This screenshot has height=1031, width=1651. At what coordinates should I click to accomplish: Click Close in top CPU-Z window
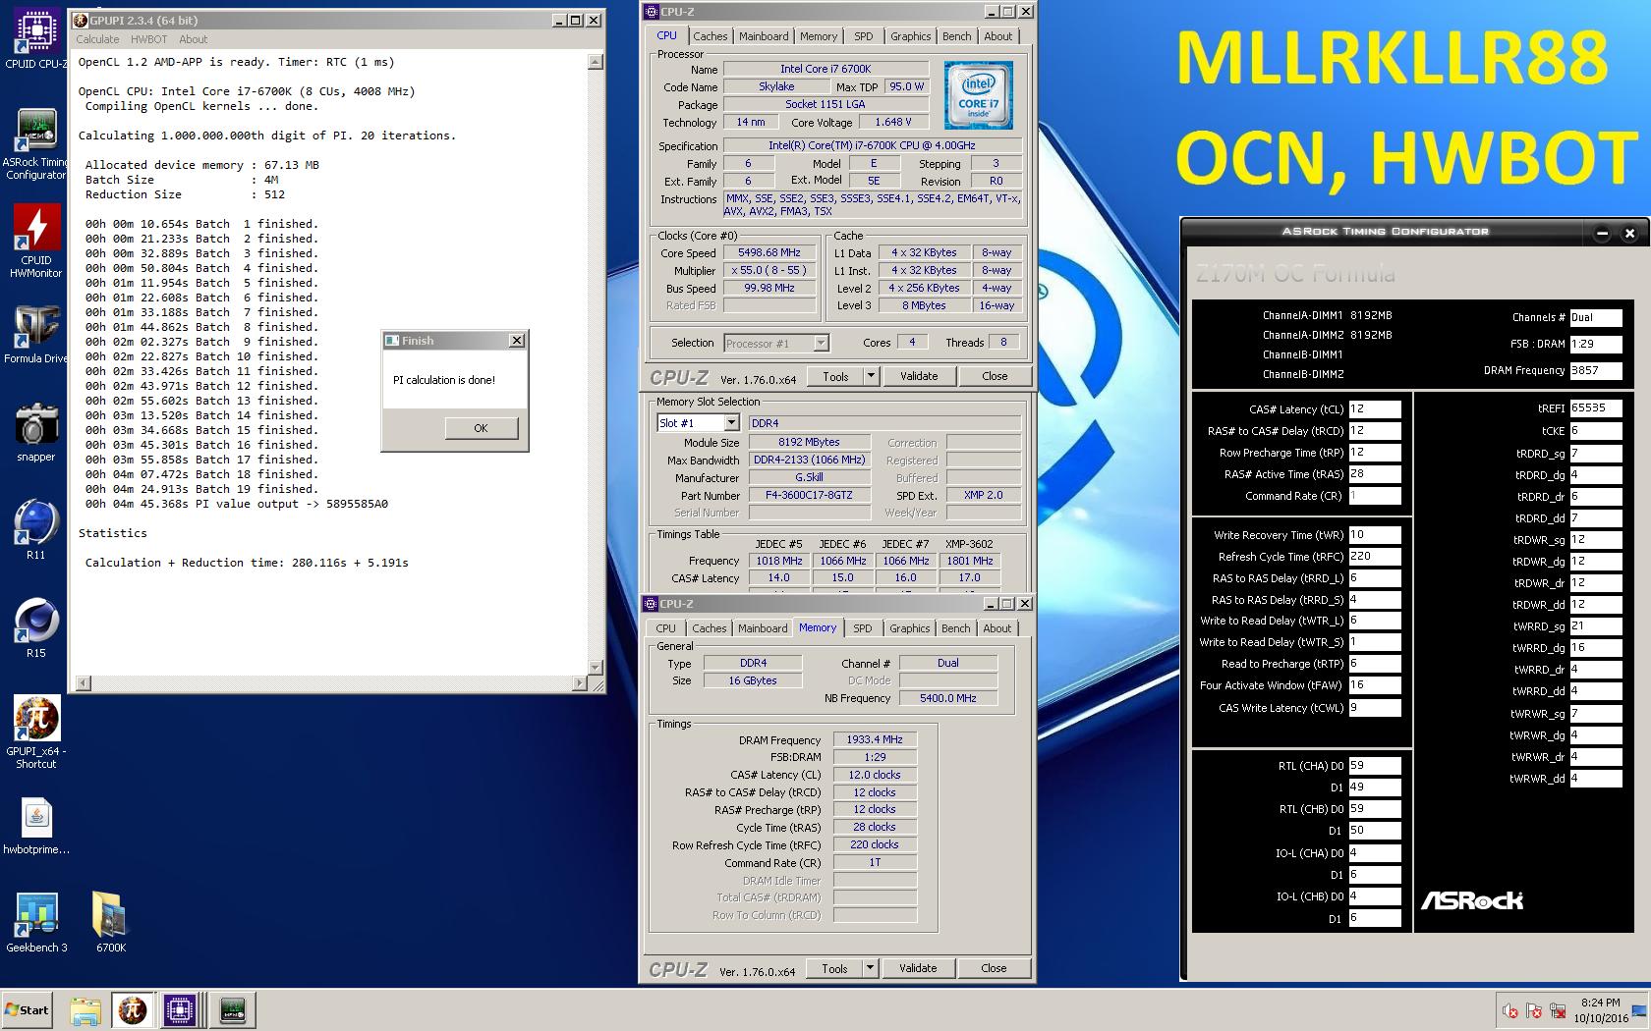pos(995,376)
